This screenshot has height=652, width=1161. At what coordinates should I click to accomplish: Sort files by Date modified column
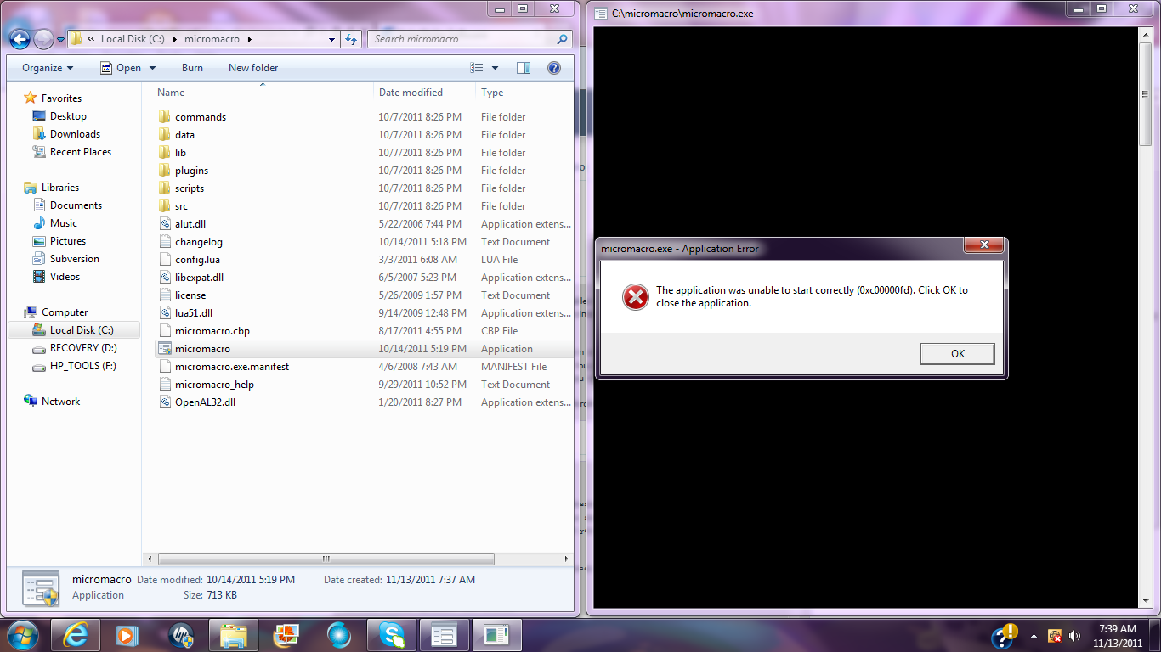point(411,93)
